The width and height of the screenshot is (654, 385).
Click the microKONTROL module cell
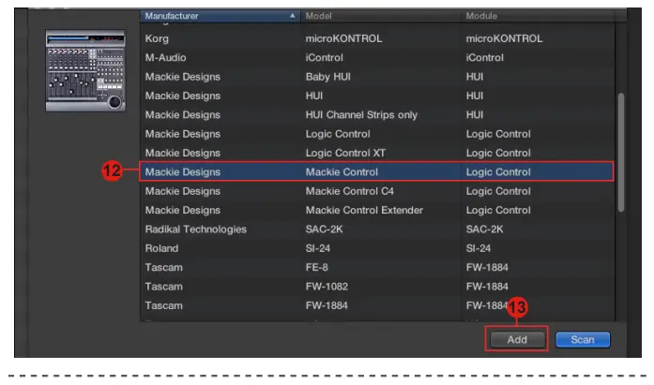click(x=504, y=38)
